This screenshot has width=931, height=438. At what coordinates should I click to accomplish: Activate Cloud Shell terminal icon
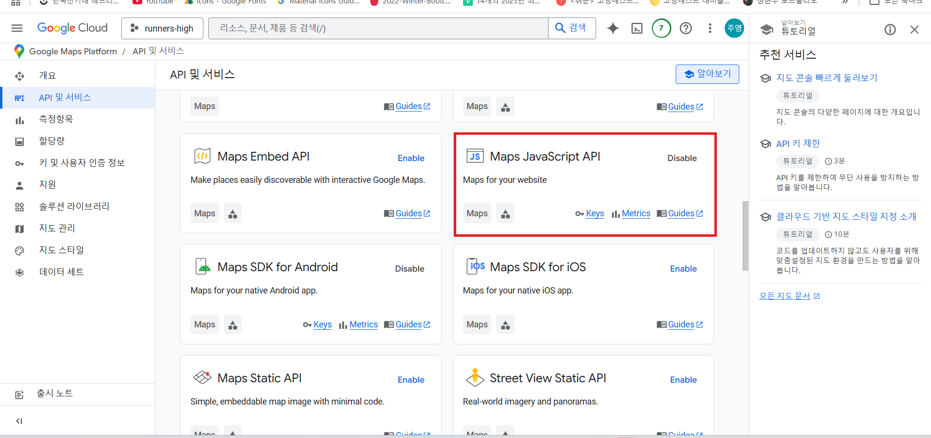pos(637,28)
